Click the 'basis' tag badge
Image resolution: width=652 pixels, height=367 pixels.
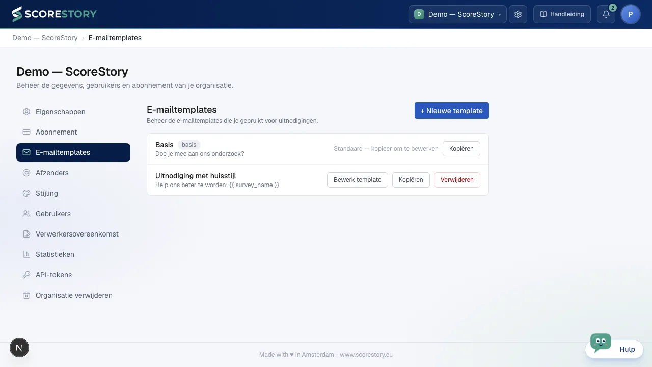[189, 145]
